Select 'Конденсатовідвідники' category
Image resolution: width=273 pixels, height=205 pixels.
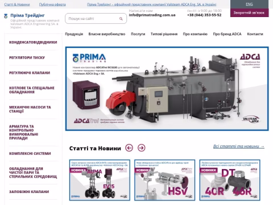(x=33, y=42)
